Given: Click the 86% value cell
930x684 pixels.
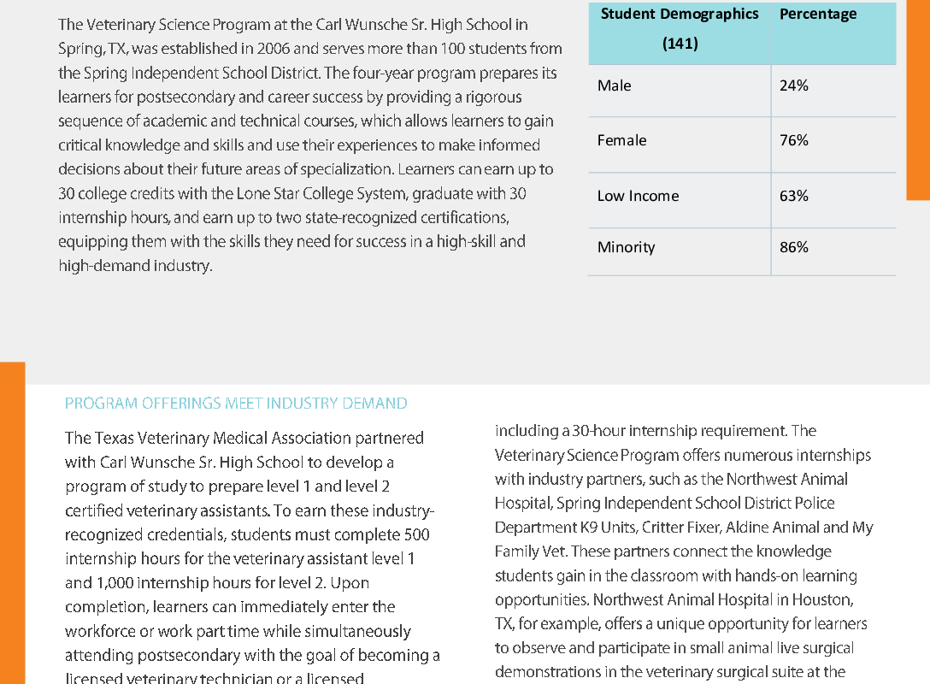Looking at the screenshot, I should (793, 247).
